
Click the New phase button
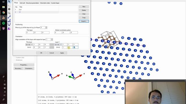[x=84, y=7]
